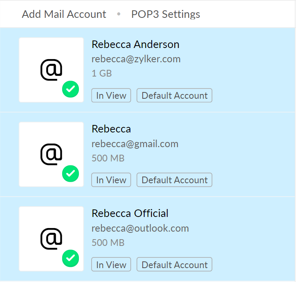The image size is (296, 282).
Task: Click the @ icon for rebecca@zylker.com
Action: pyautogui.click(x=51, y=70)
